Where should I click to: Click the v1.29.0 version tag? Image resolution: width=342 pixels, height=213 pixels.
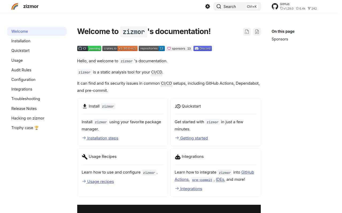click(287, 9)
